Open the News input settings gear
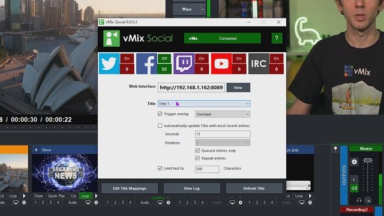The image size is (384, 216). point(96,203)
